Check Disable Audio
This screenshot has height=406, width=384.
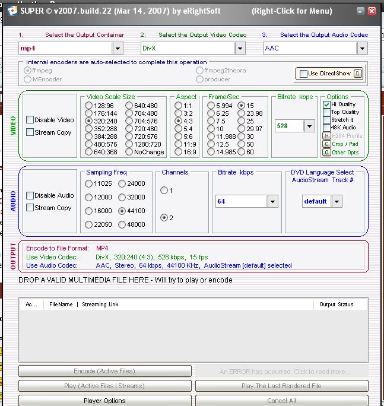click(30, 195)
